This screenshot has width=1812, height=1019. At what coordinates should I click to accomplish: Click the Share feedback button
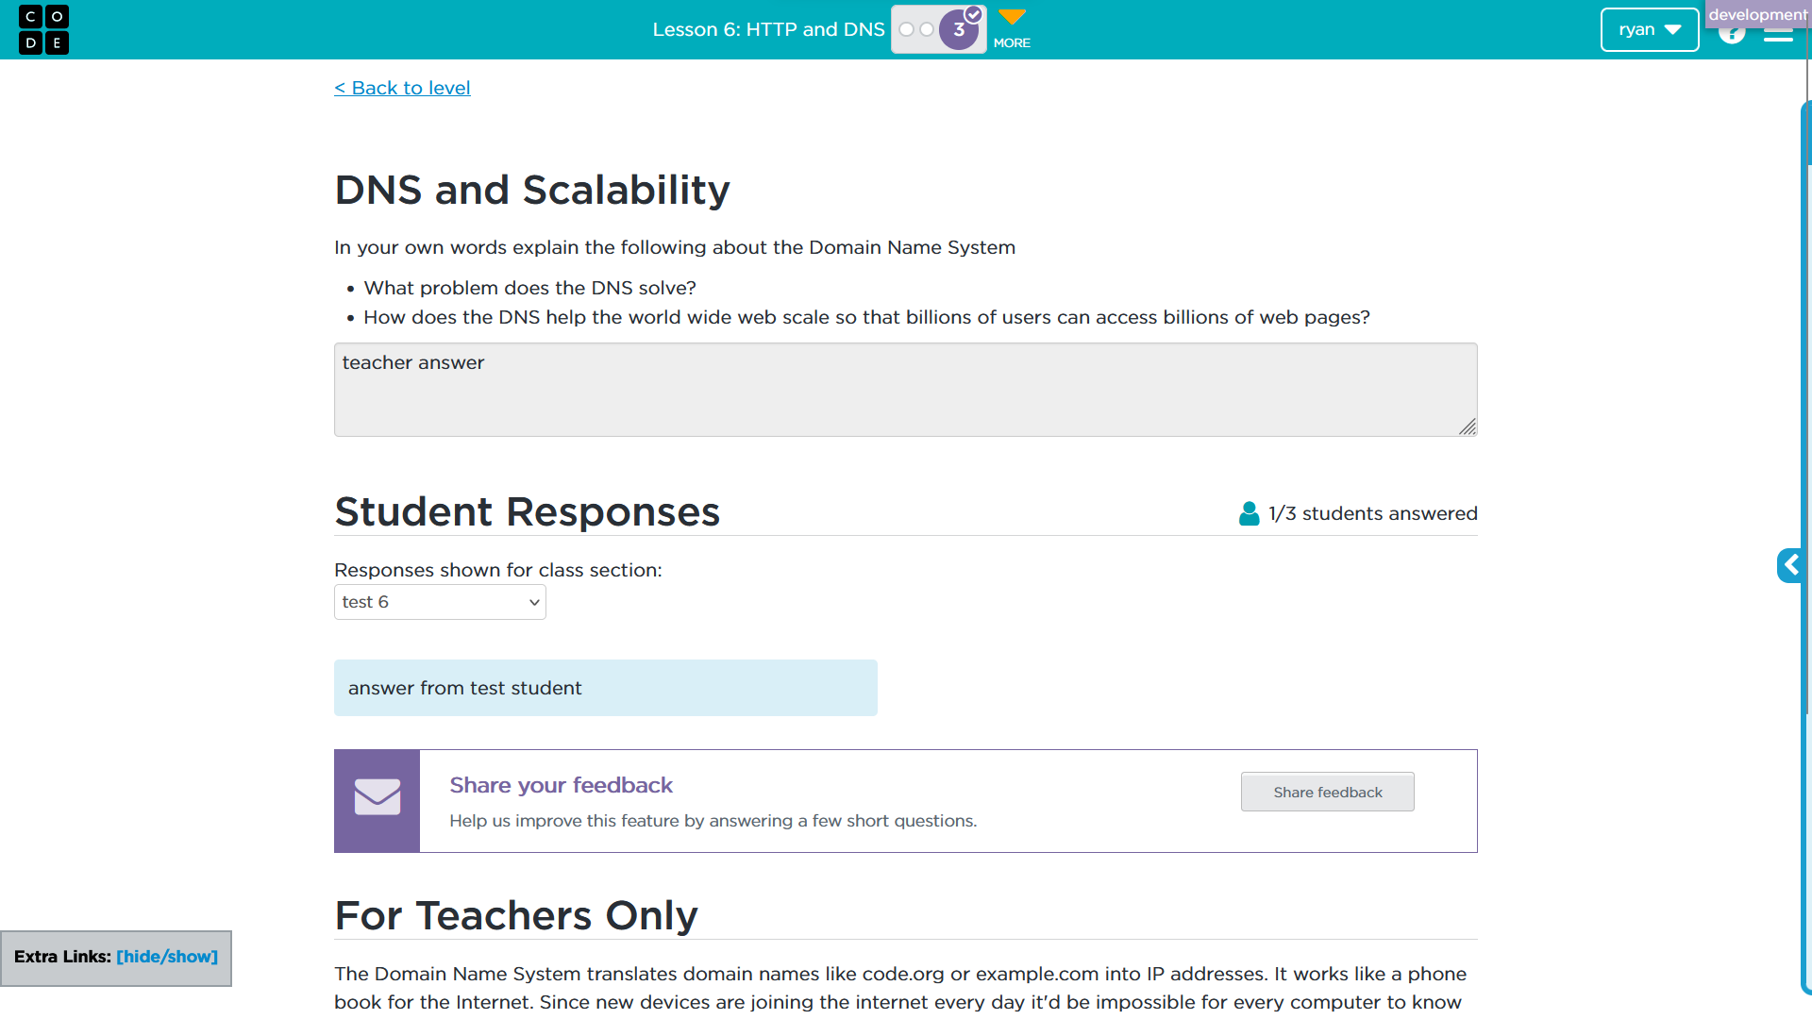pos(1327,792)
